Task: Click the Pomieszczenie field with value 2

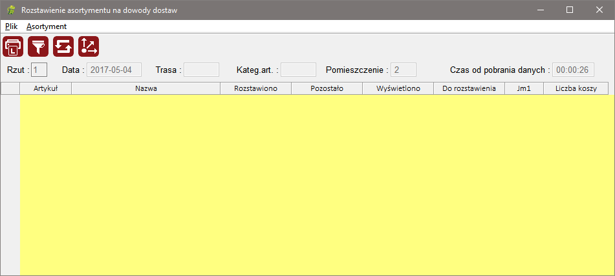Action: coord(404,70)
